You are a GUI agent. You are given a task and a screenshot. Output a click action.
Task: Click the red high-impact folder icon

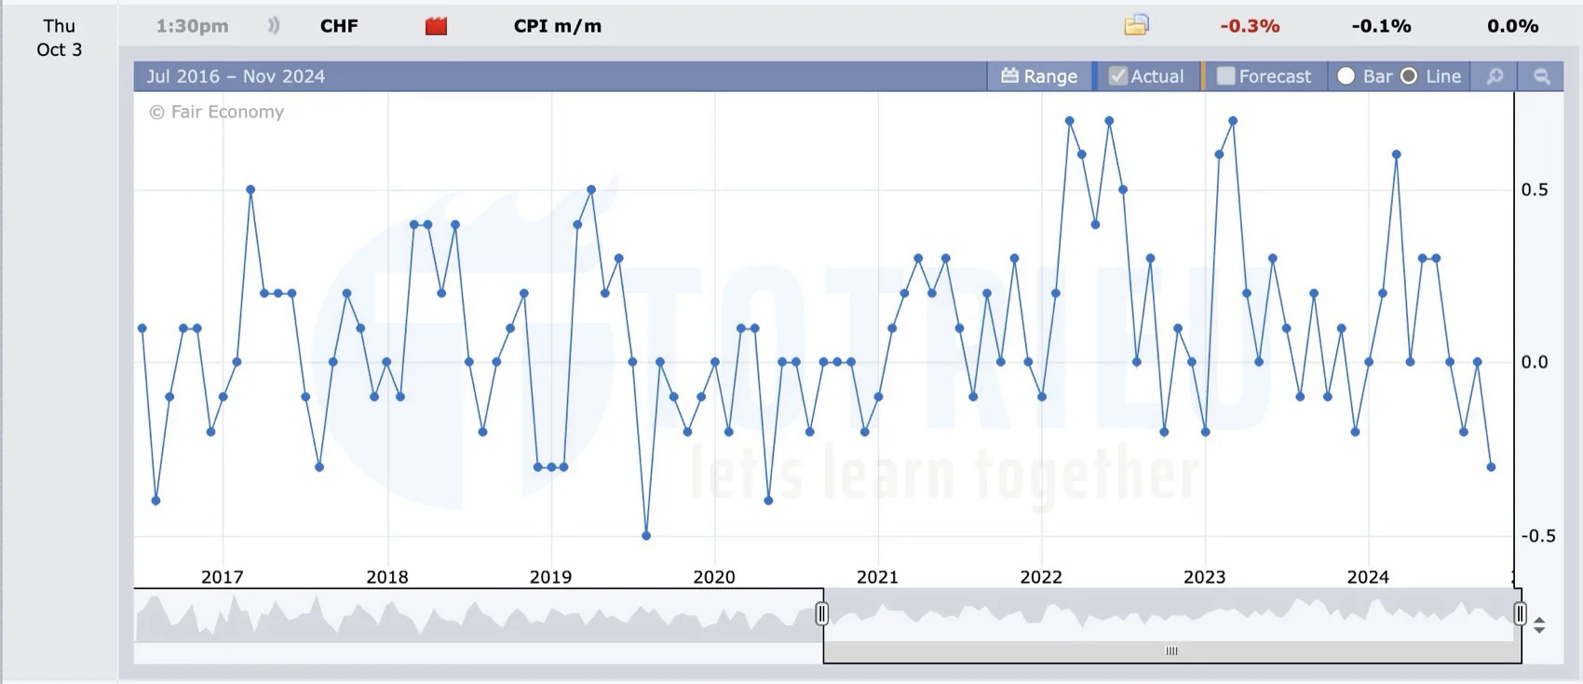436,26
